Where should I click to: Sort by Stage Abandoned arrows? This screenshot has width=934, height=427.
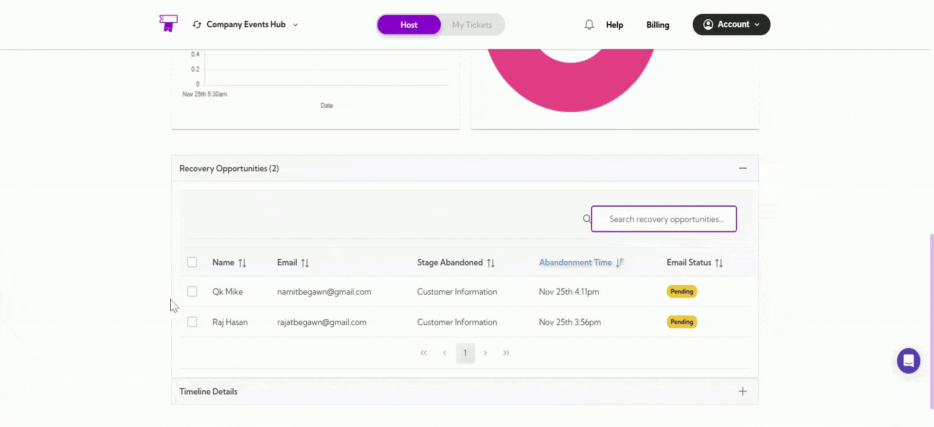[x=491, y=263]
